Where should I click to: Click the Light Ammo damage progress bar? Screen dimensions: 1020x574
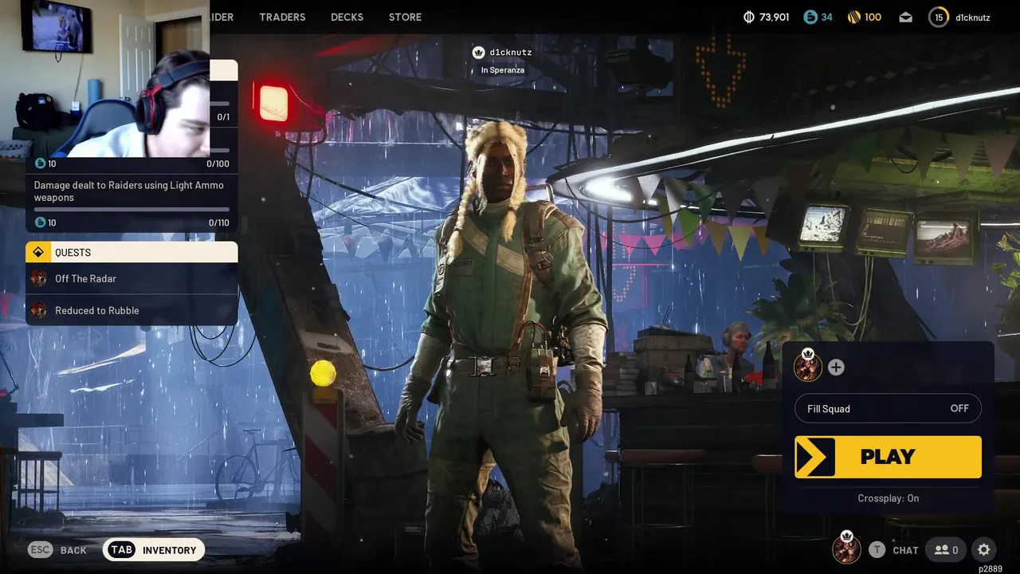pyautogui.click(x=131, y=210)
